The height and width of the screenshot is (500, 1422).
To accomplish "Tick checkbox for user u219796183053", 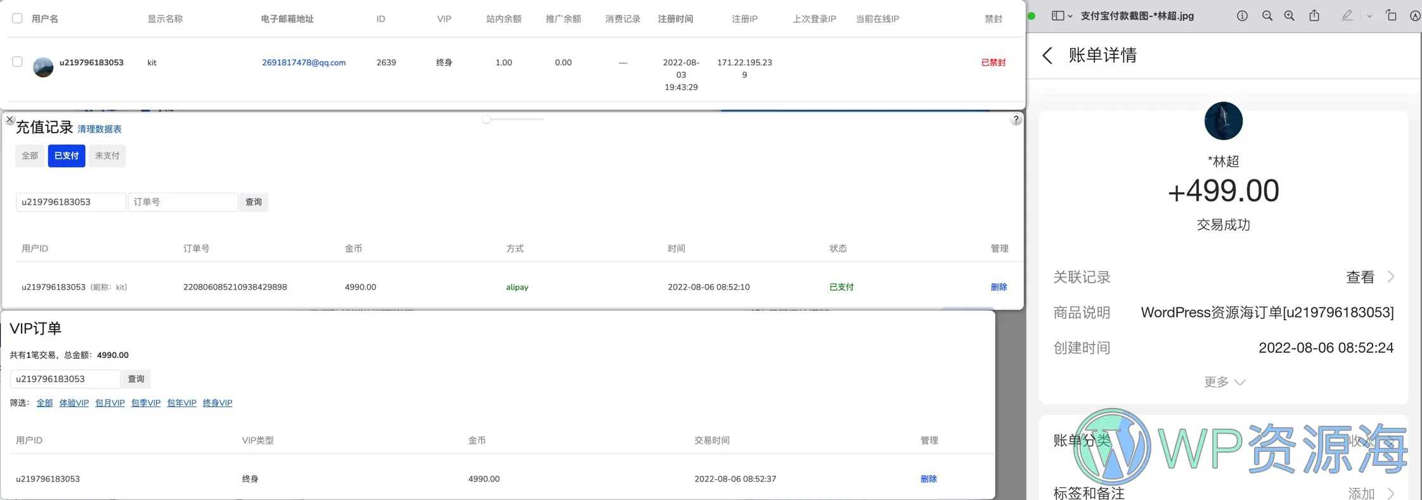I will (x=17, y=61).
